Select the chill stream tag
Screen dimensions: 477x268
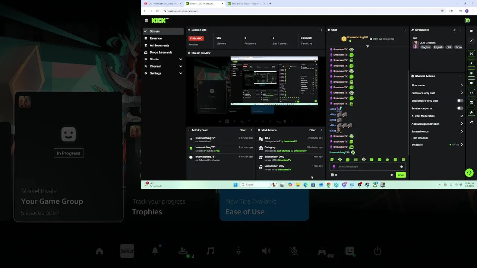[449, 47]
